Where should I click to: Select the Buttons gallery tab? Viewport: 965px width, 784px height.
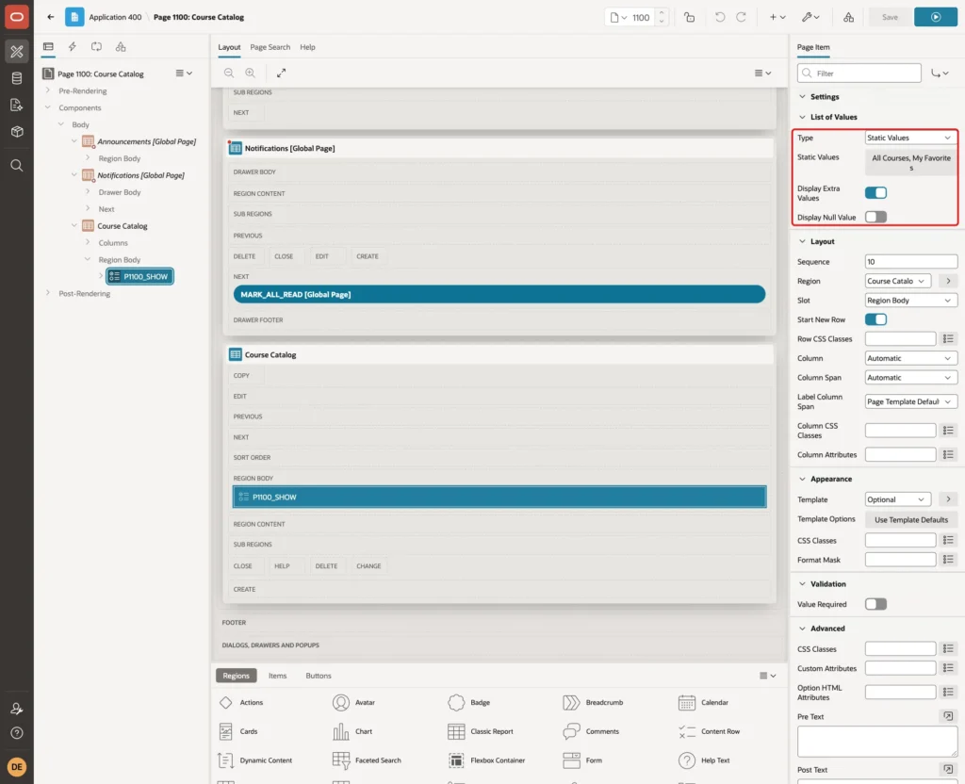point(319,676)
